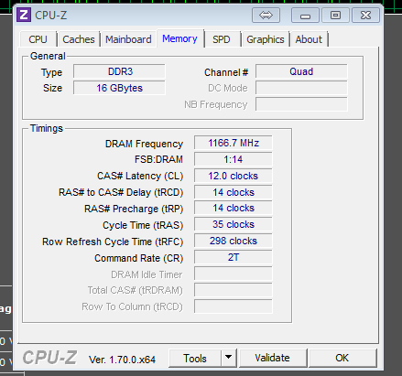Click the 35 clocks tRAS value
This screenshot has width=402, height=376.
(234, 225)
